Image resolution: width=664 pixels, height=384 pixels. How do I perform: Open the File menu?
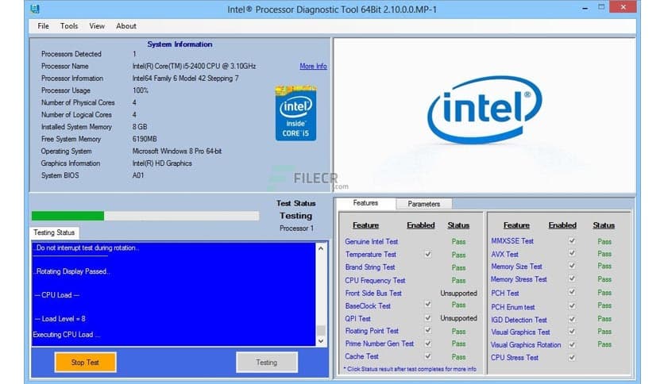[x=43, y=26]
